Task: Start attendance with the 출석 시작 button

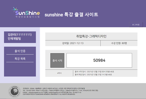Action: pyautogui.click(x=57, y=60)
